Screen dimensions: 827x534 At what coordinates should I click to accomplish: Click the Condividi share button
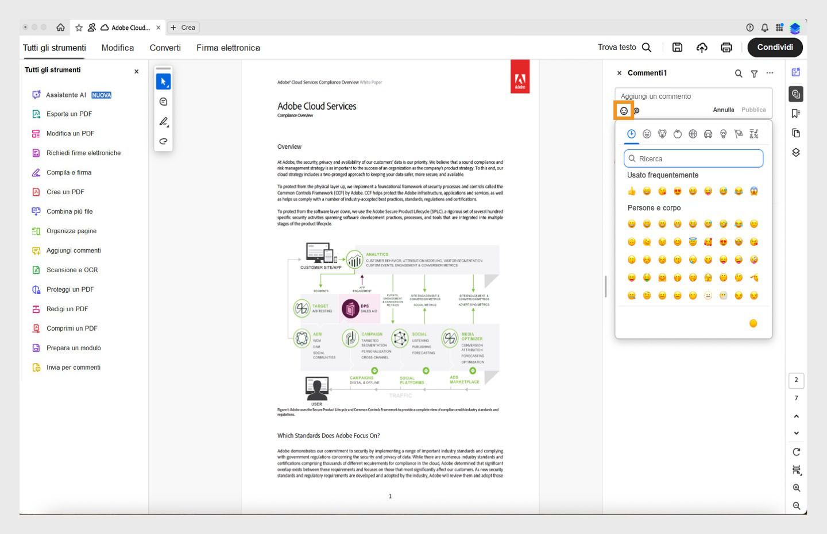pos(775,48)
